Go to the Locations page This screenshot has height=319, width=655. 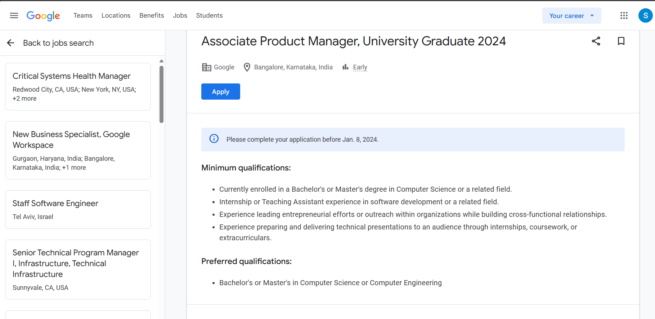[116, 15]
